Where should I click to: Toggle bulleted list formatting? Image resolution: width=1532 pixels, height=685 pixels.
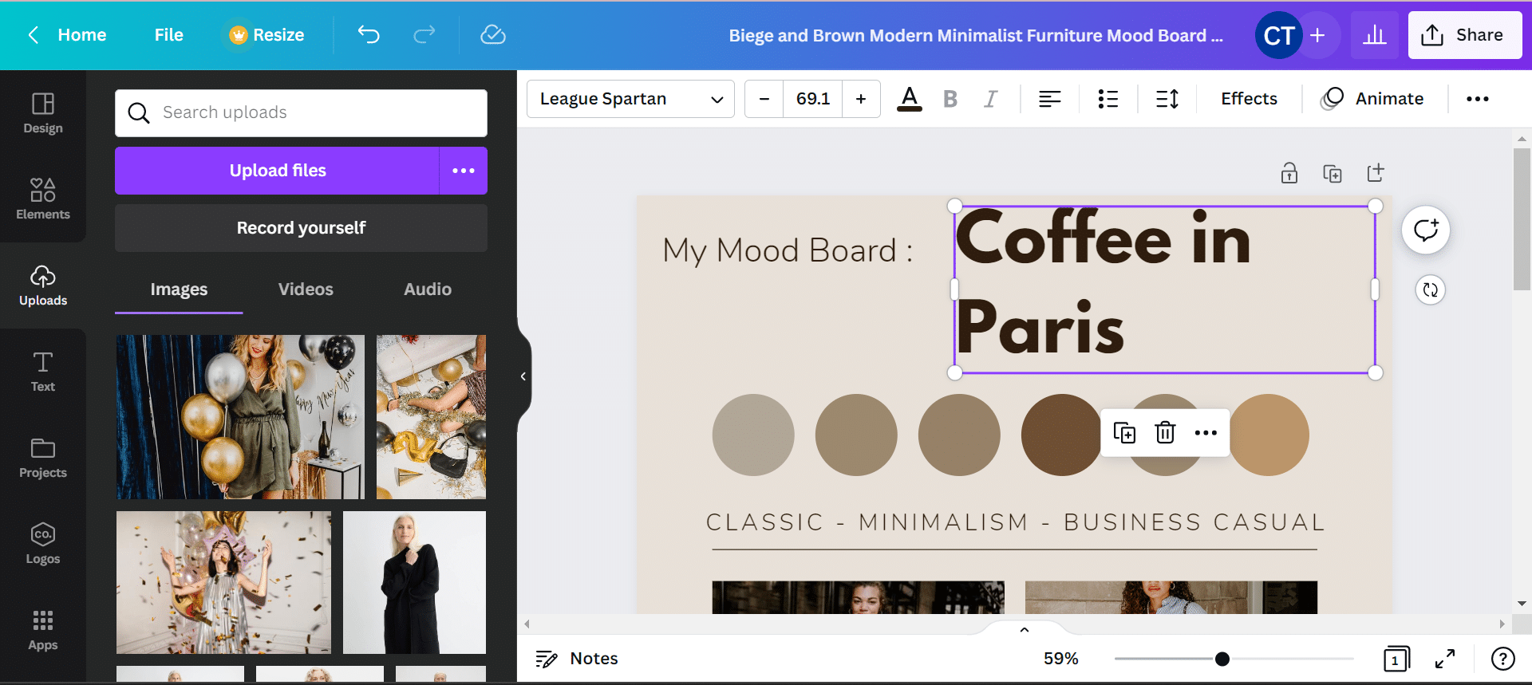(x=1108, y=99)
